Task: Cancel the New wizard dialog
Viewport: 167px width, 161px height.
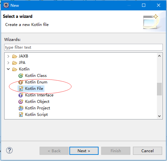Action: click(x=148, y=151)
